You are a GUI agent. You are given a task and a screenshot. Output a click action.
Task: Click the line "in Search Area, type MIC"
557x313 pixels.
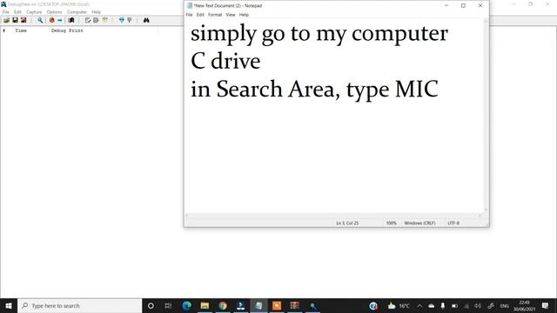pos(314,90)
